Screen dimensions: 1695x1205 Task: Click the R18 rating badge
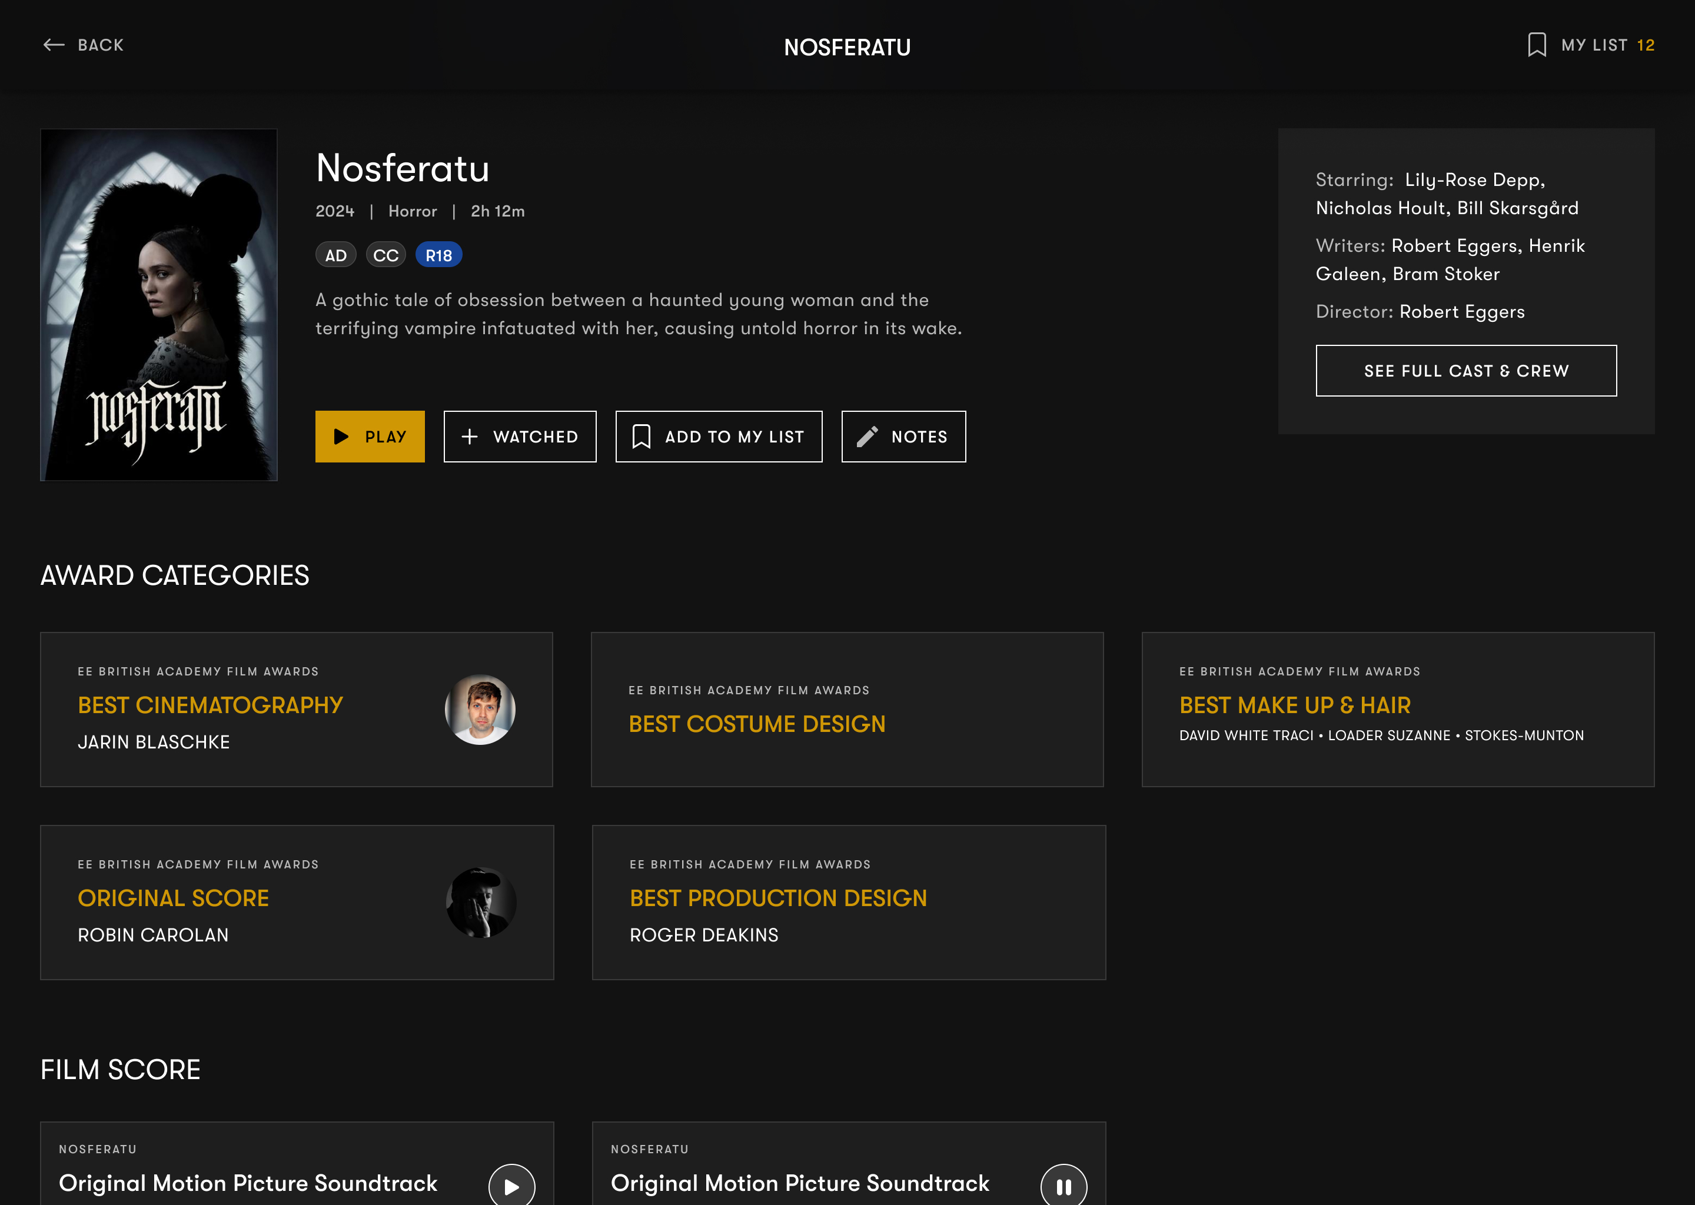coord(438,255)
